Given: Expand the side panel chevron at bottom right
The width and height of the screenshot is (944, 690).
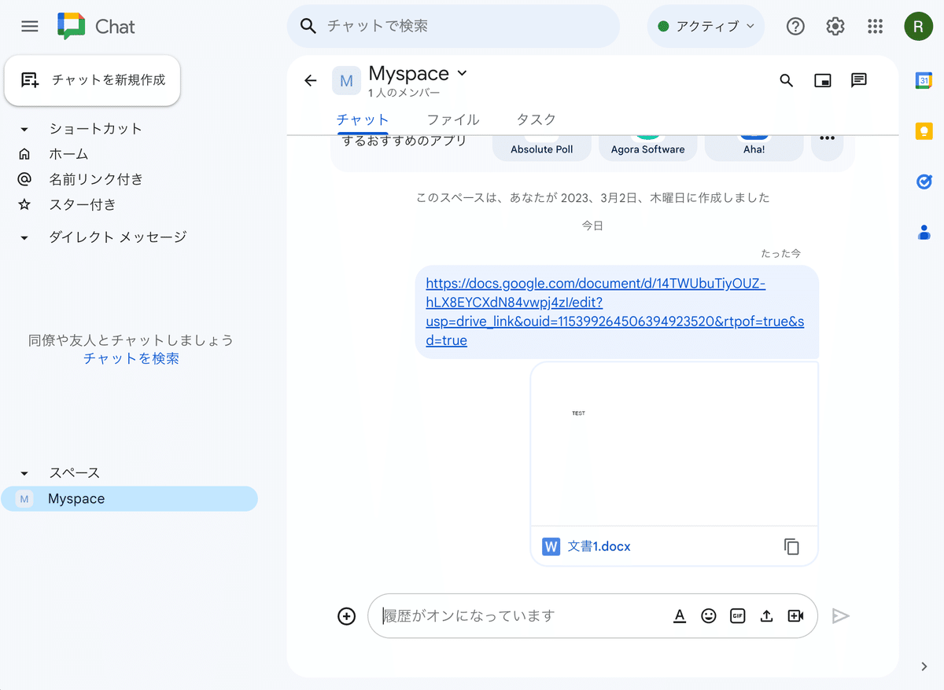Looking at the screenshot, I should tap(924, 666).
